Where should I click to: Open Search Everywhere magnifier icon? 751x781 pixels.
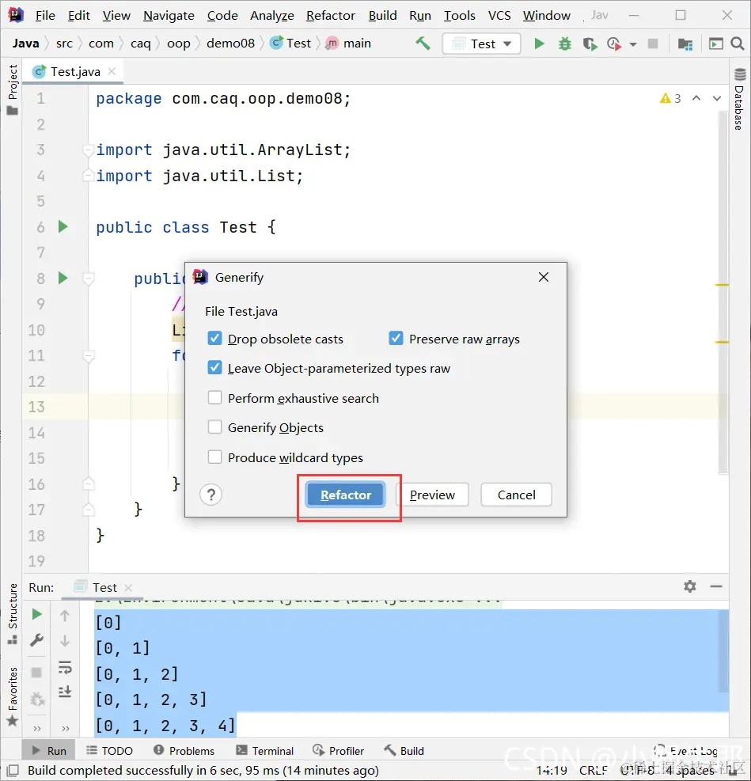(738, 44)
